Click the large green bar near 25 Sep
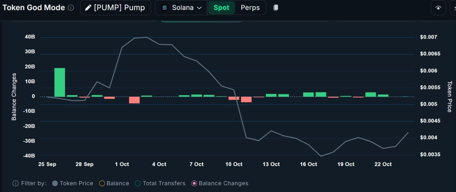Image resolution: width=456 pixels, height=192 pixels. click(60, 82)
